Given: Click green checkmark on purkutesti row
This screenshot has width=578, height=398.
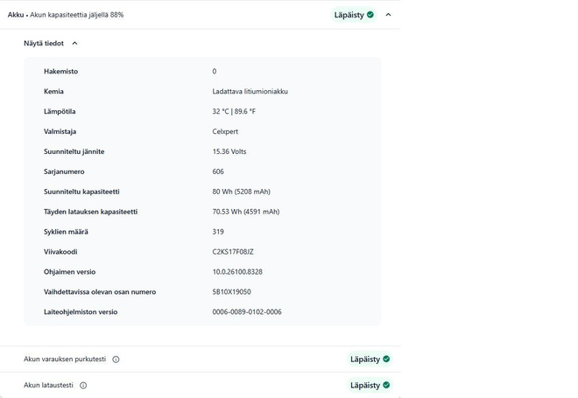Looking at the screenshot, I should point(386,359).
